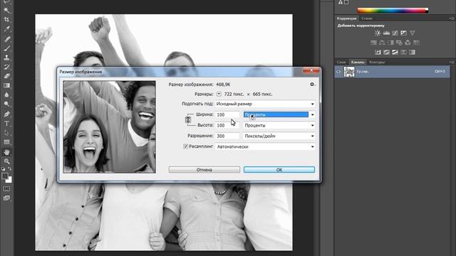Select the Gradient tool
The image size is (456, 256).
6,85
